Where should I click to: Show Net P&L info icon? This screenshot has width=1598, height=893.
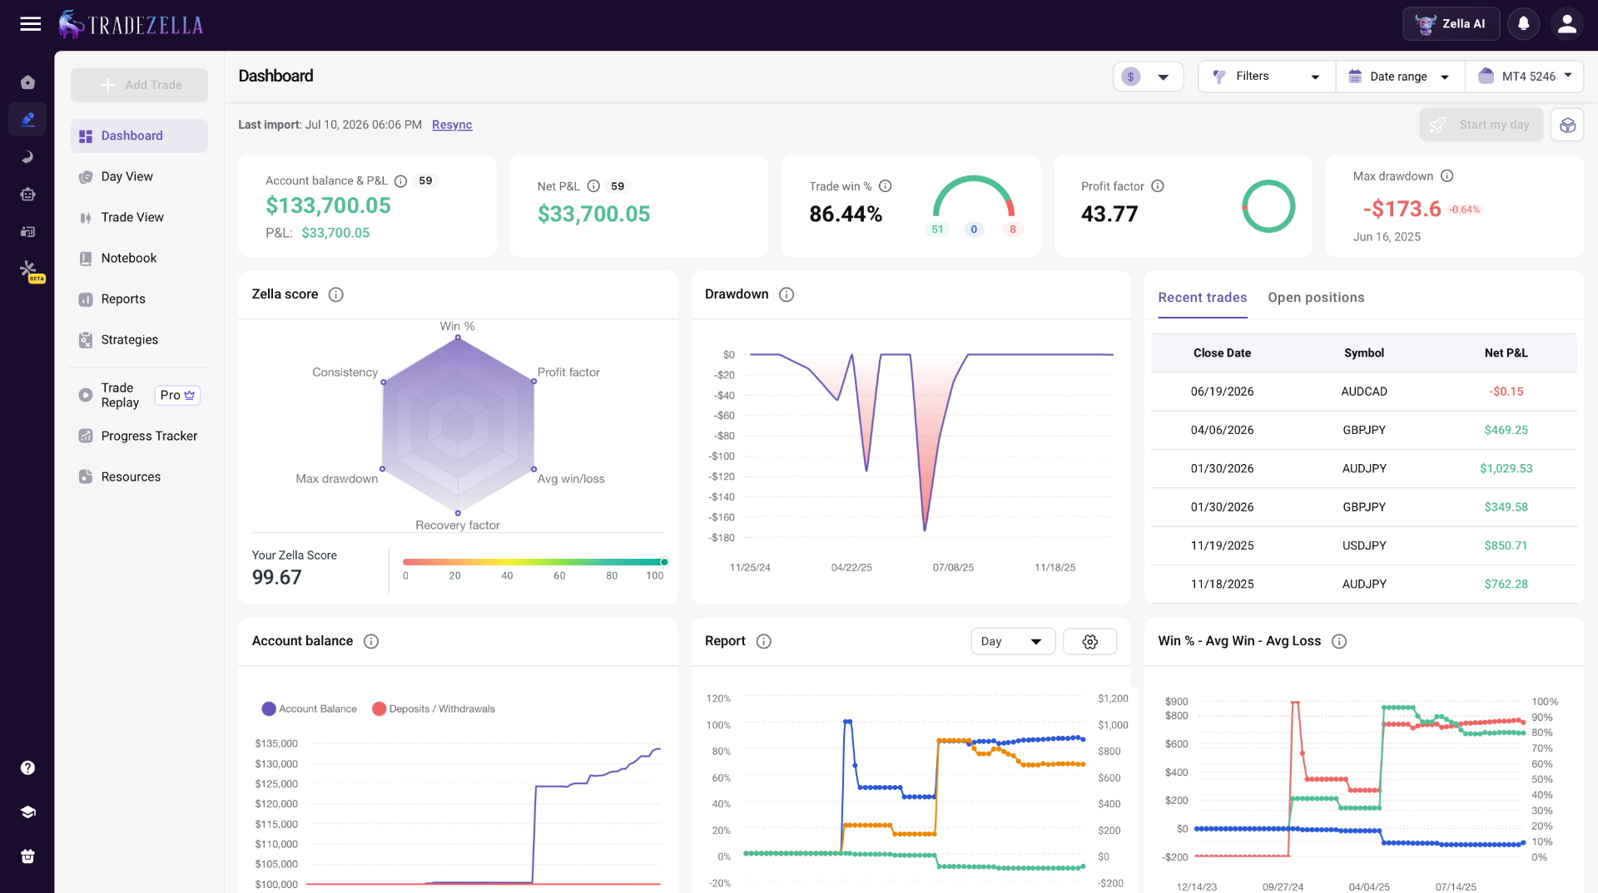click(593, 186)
